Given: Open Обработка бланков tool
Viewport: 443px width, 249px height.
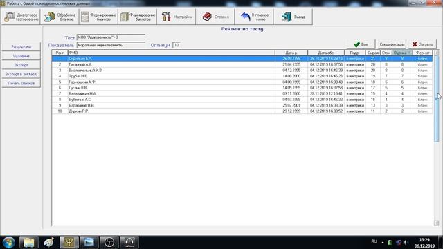Looking at the screenshot, I should [x=60, y=17].
